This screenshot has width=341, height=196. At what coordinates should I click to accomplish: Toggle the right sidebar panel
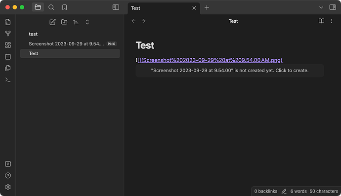[333, 7]
